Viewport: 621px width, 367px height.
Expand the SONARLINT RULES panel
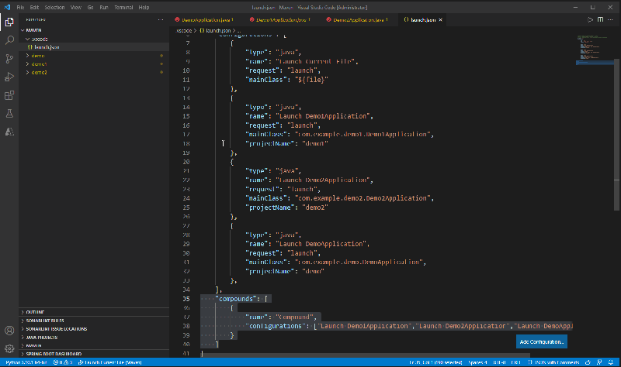[x=94, y=321]
